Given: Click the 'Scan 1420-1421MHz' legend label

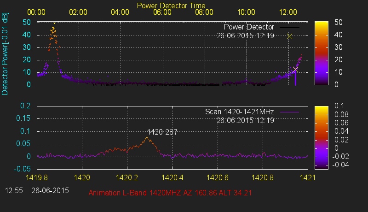Looking at the screenshot, I should (x=239, y=112).
